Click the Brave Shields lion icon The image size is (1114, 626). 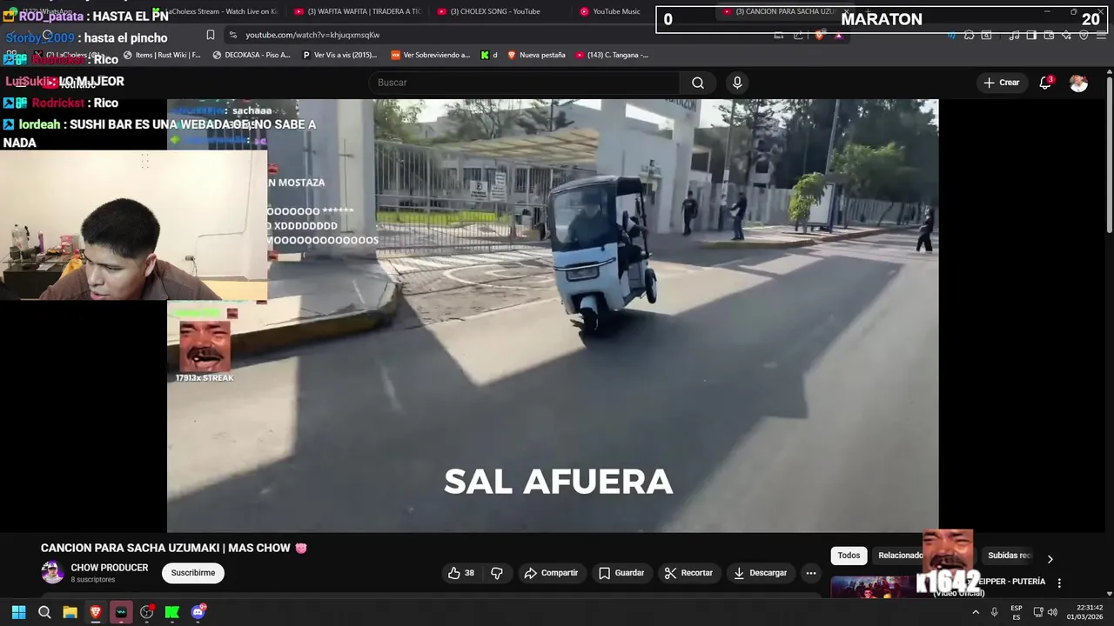coord(819,35)
